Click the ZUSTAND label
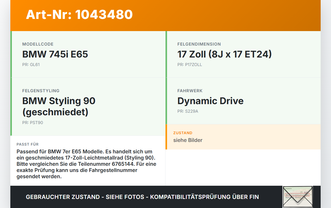This screenshot has width=331, height=208. [x=183, y=133]
